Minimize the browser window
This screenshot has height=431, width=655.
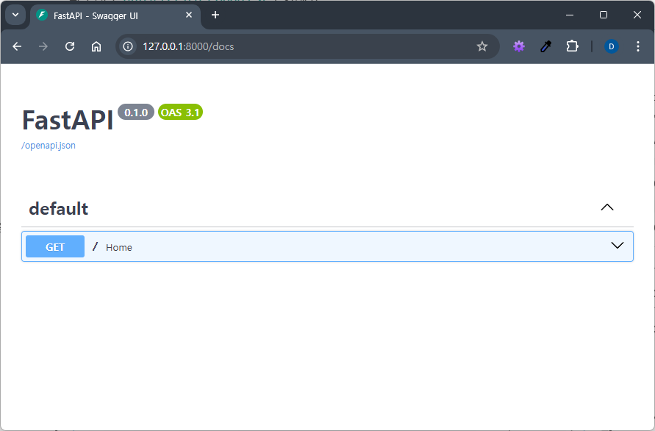(x=570, y=15)
